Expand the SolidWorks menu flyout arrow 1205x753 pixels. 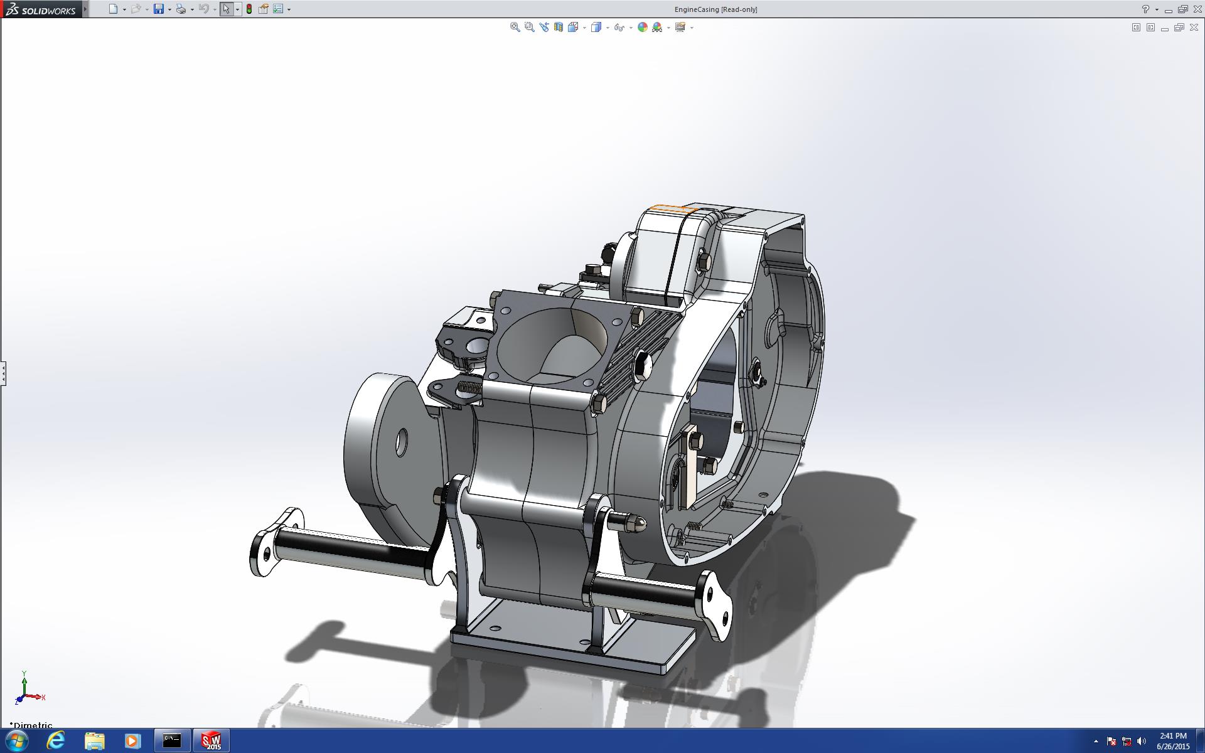(x=85, y=9)
